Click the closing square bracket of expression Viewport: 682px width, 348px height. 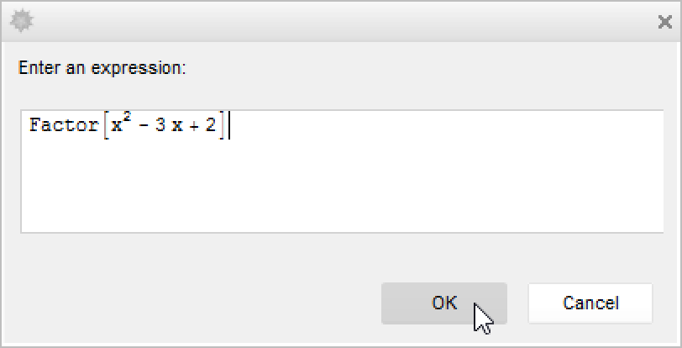[x=222, y=126]
